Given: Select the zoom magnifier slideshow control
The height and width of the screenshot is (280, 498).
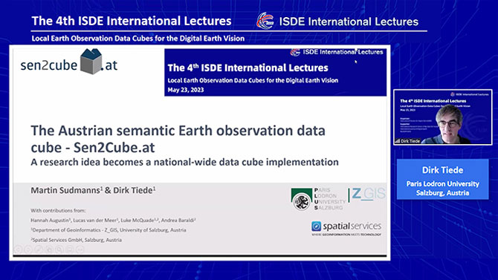Looking at the screenshot, I should [59, 250].
